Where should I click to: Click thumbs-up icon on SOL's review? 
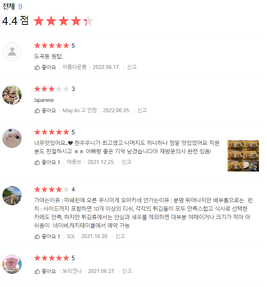(47, 236)
